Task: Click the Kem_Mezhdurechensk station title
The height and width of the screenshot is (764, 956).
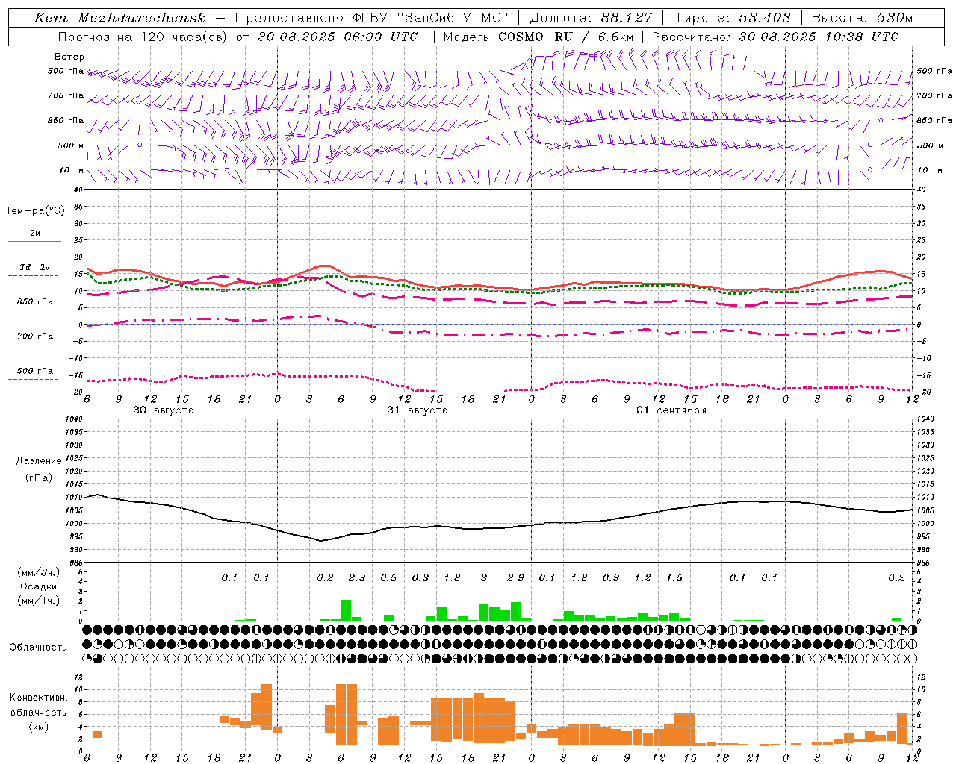Action: pos(119,18)
